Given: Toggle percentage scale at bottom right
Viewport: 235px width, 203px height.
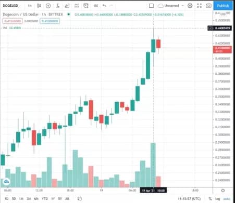Looking at the screenshot, I should 210,199.
